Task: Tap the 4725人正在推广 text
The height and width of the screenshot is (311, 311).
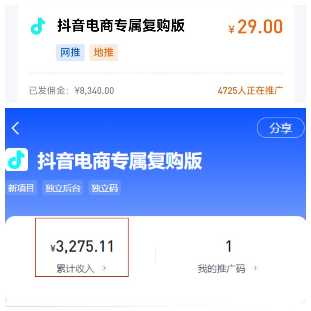Action: click(250, 91)
